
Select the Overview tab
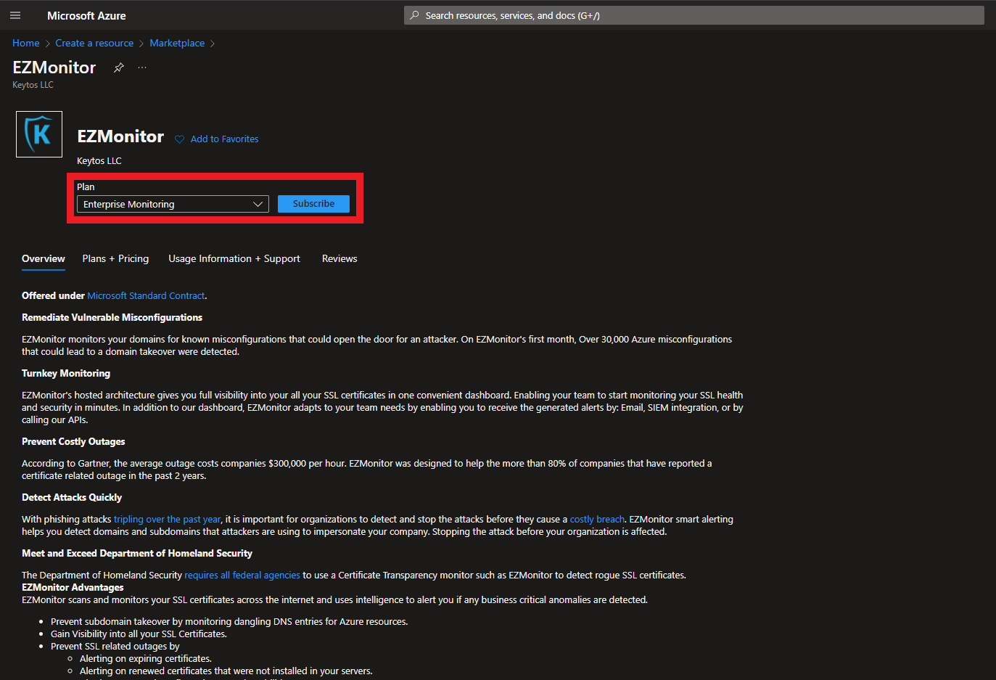(x=44, y=258)
